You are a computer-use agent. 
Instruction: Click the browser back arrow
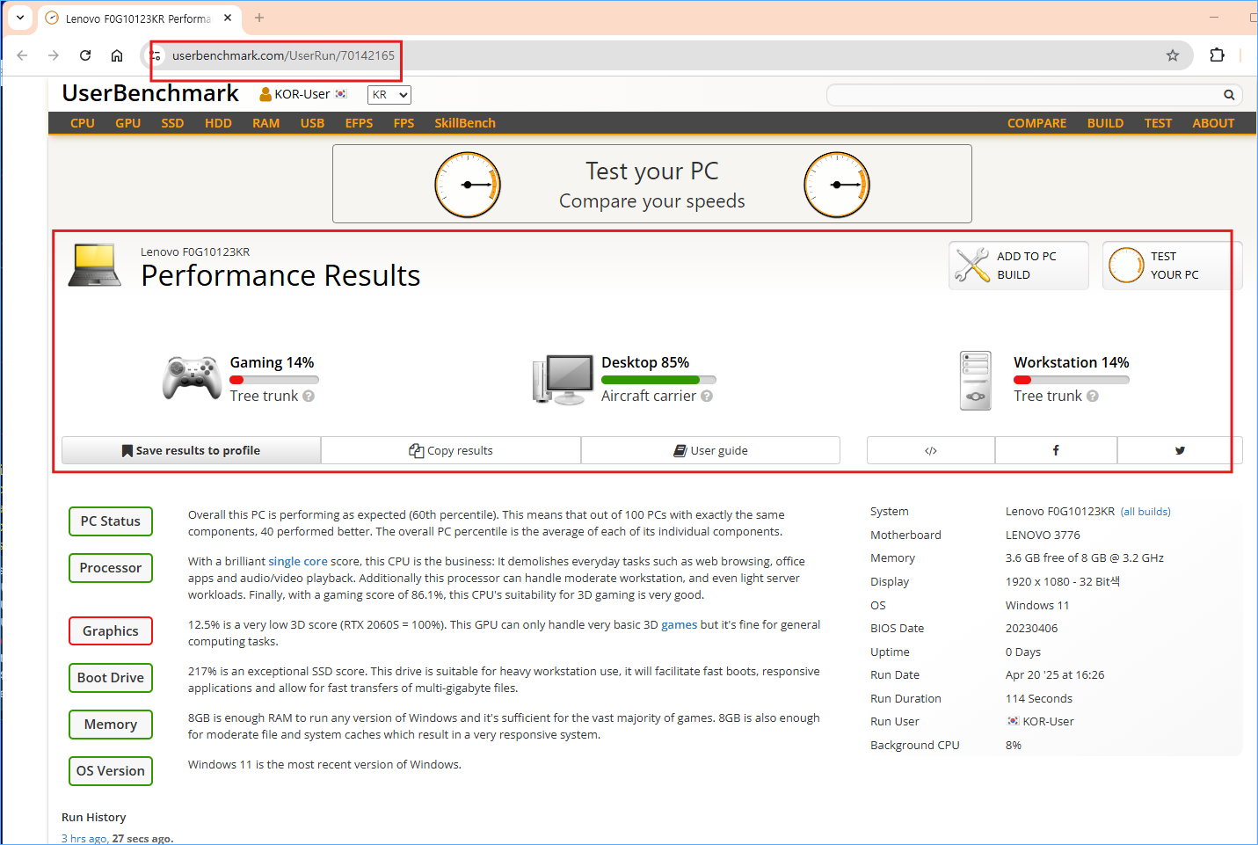[22, 55]
